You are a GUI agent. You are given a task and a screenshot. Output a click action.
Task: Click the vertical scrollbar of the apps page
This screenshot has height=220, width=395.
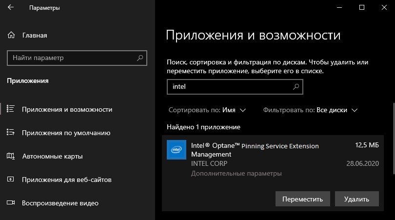[x=394, y=138]
